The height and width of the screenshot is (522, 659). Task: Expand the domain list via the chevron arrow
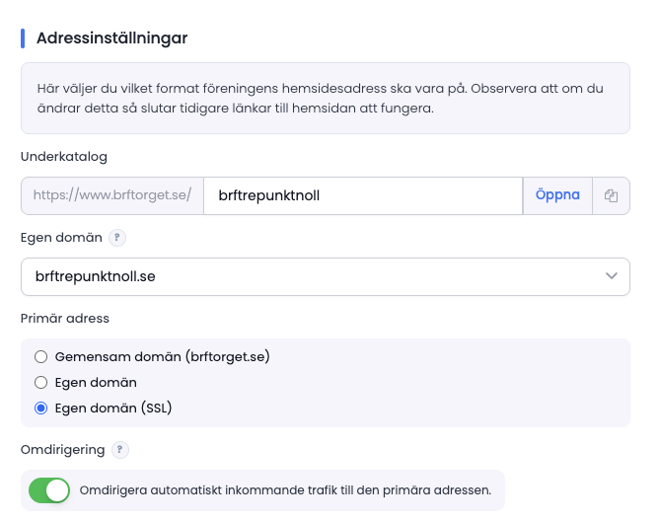[x=611, y=276]
